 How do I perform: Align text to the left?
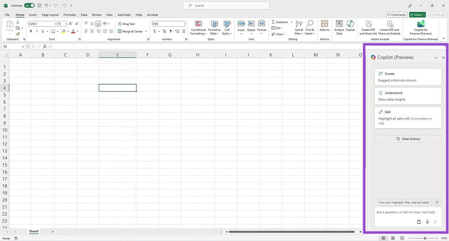point(86,31)
